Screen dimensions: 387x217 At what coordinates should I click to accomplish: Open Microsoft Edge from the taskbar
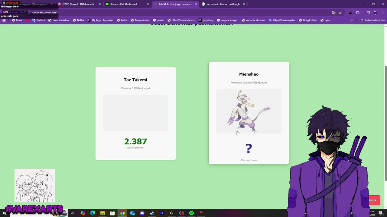click(93, 213)
